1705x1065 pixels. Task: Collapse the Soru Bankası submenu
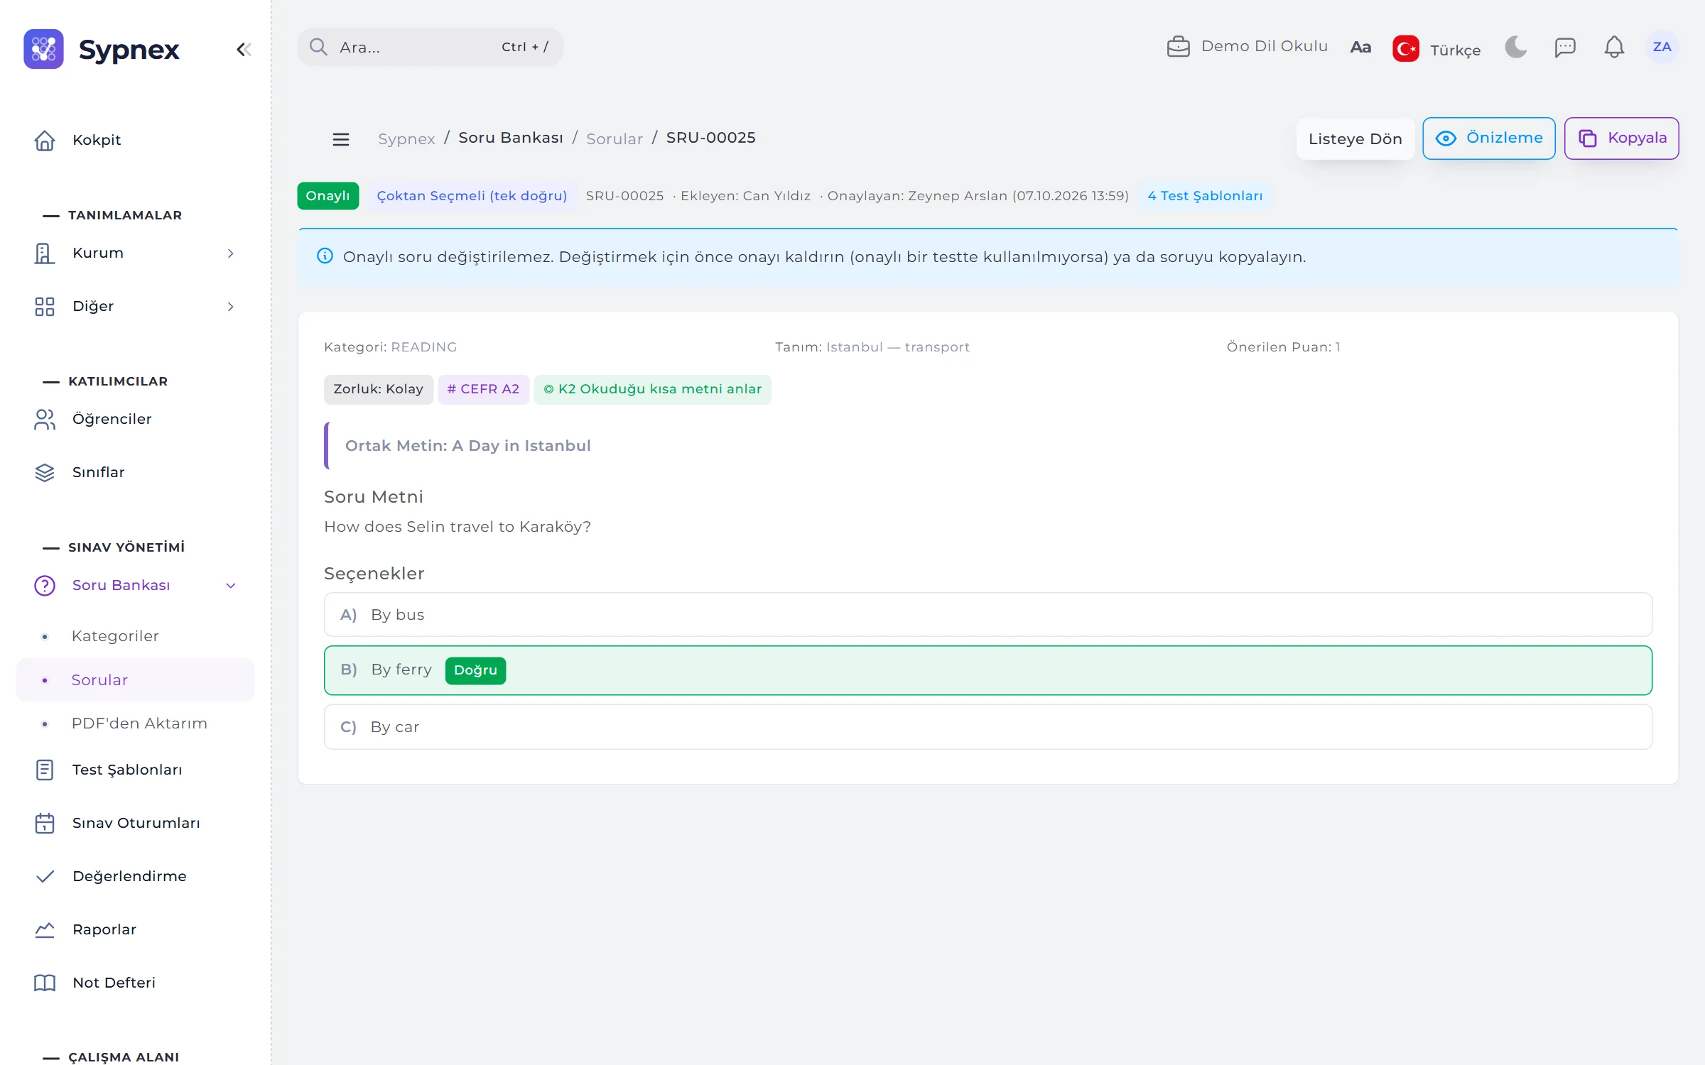[135, 585]
